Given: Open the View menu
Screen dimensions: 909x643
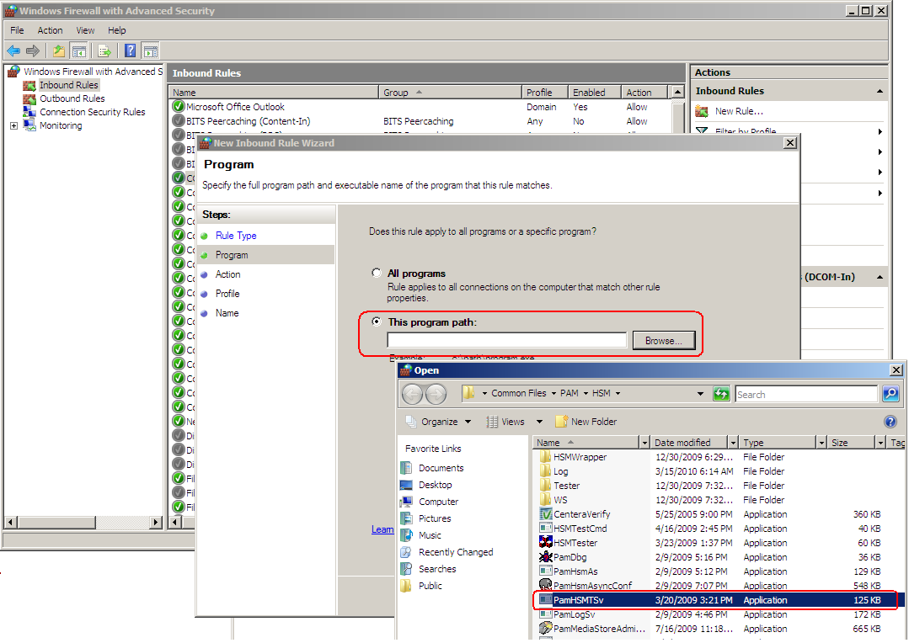Looking at the screenshot, I should pyautogui.click(x=85, y=30).
